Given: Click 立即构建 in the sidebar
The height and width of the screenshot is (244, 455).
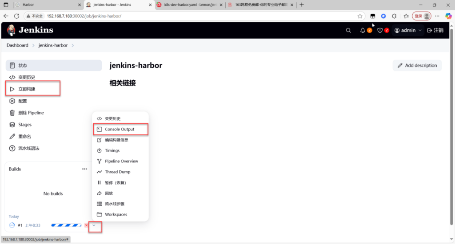Looking at the screenshot, I should pos(27,89).
